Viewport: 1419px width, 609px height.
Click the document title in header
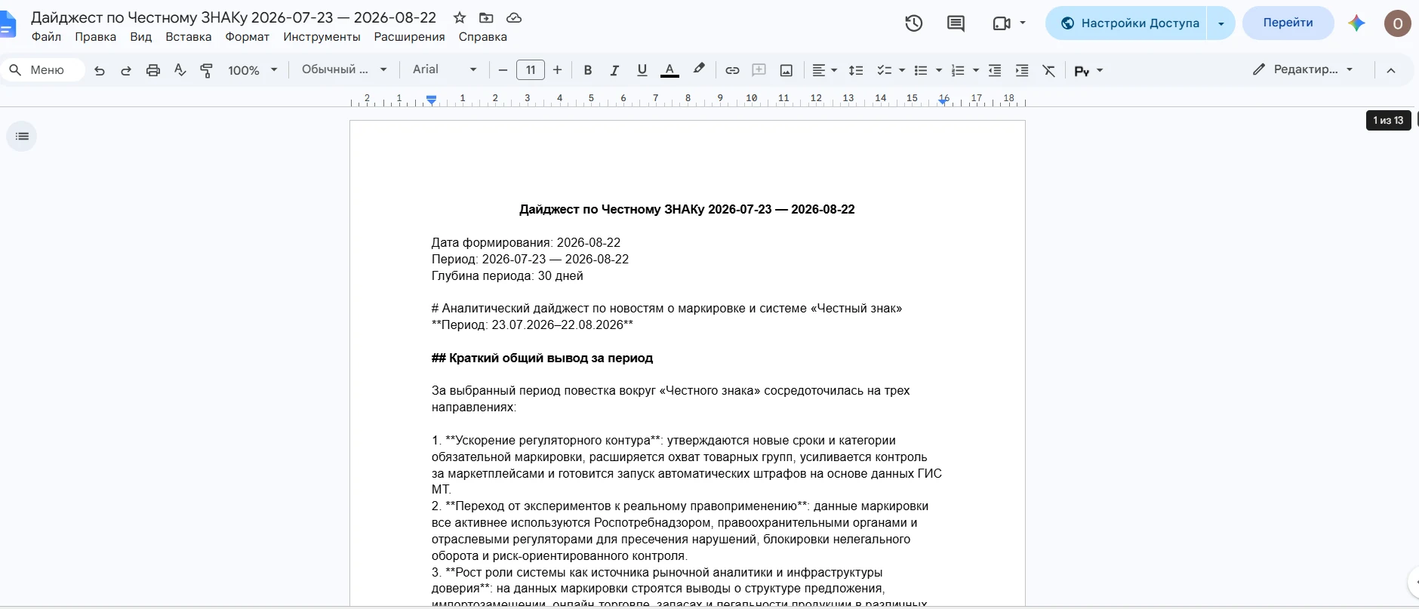[x=233, y=17]
